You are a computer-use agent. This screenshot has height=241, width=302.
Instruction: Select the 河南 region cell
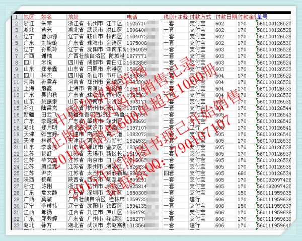pyautogui.click(x=29, y=81)
